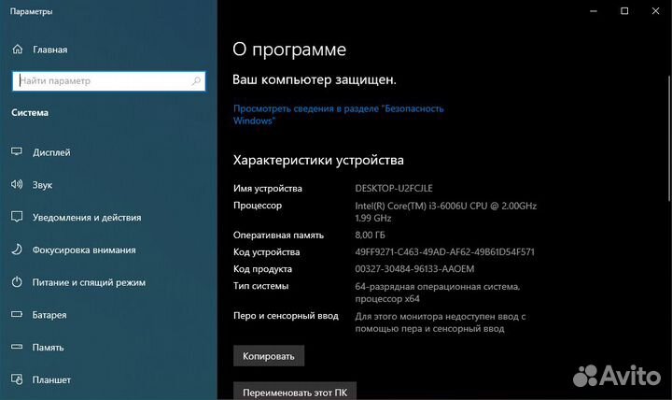This screenshot has height=400, width=672.
Task: Click the Код устройства label
Action: (x=267, y=252)
